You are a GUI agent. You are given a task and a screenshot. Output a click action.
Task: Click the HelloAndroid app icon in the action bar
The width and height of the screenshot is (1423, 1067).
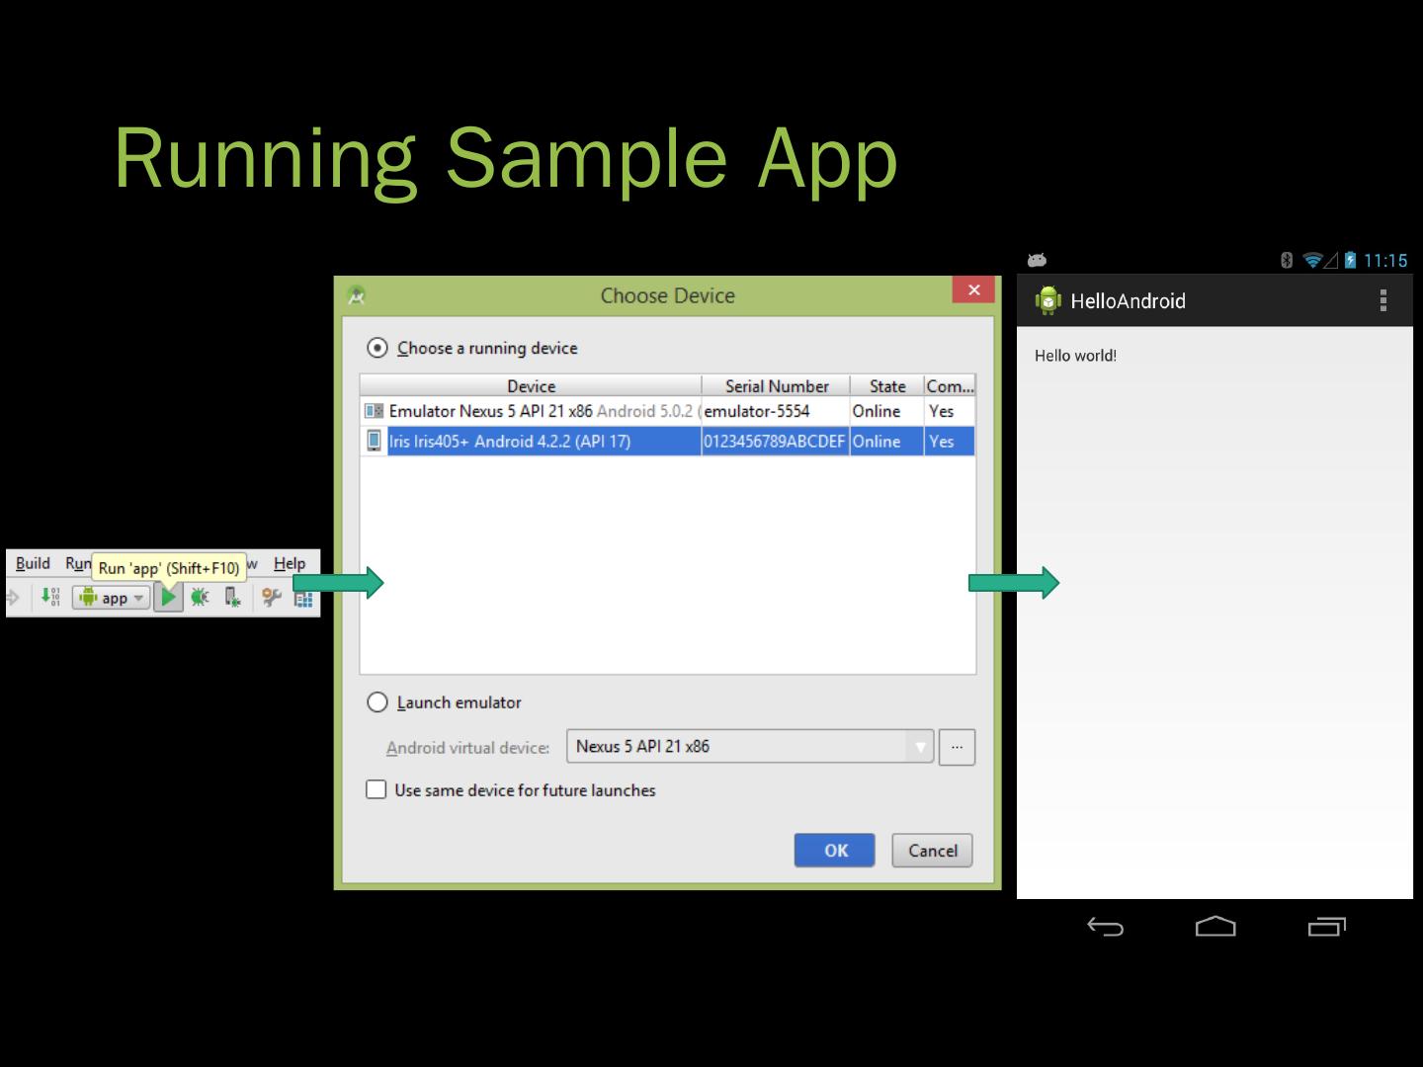(x=1047, y=300)
